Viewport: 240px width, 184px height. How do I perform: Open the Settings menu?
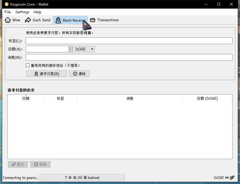pos(22,12)
